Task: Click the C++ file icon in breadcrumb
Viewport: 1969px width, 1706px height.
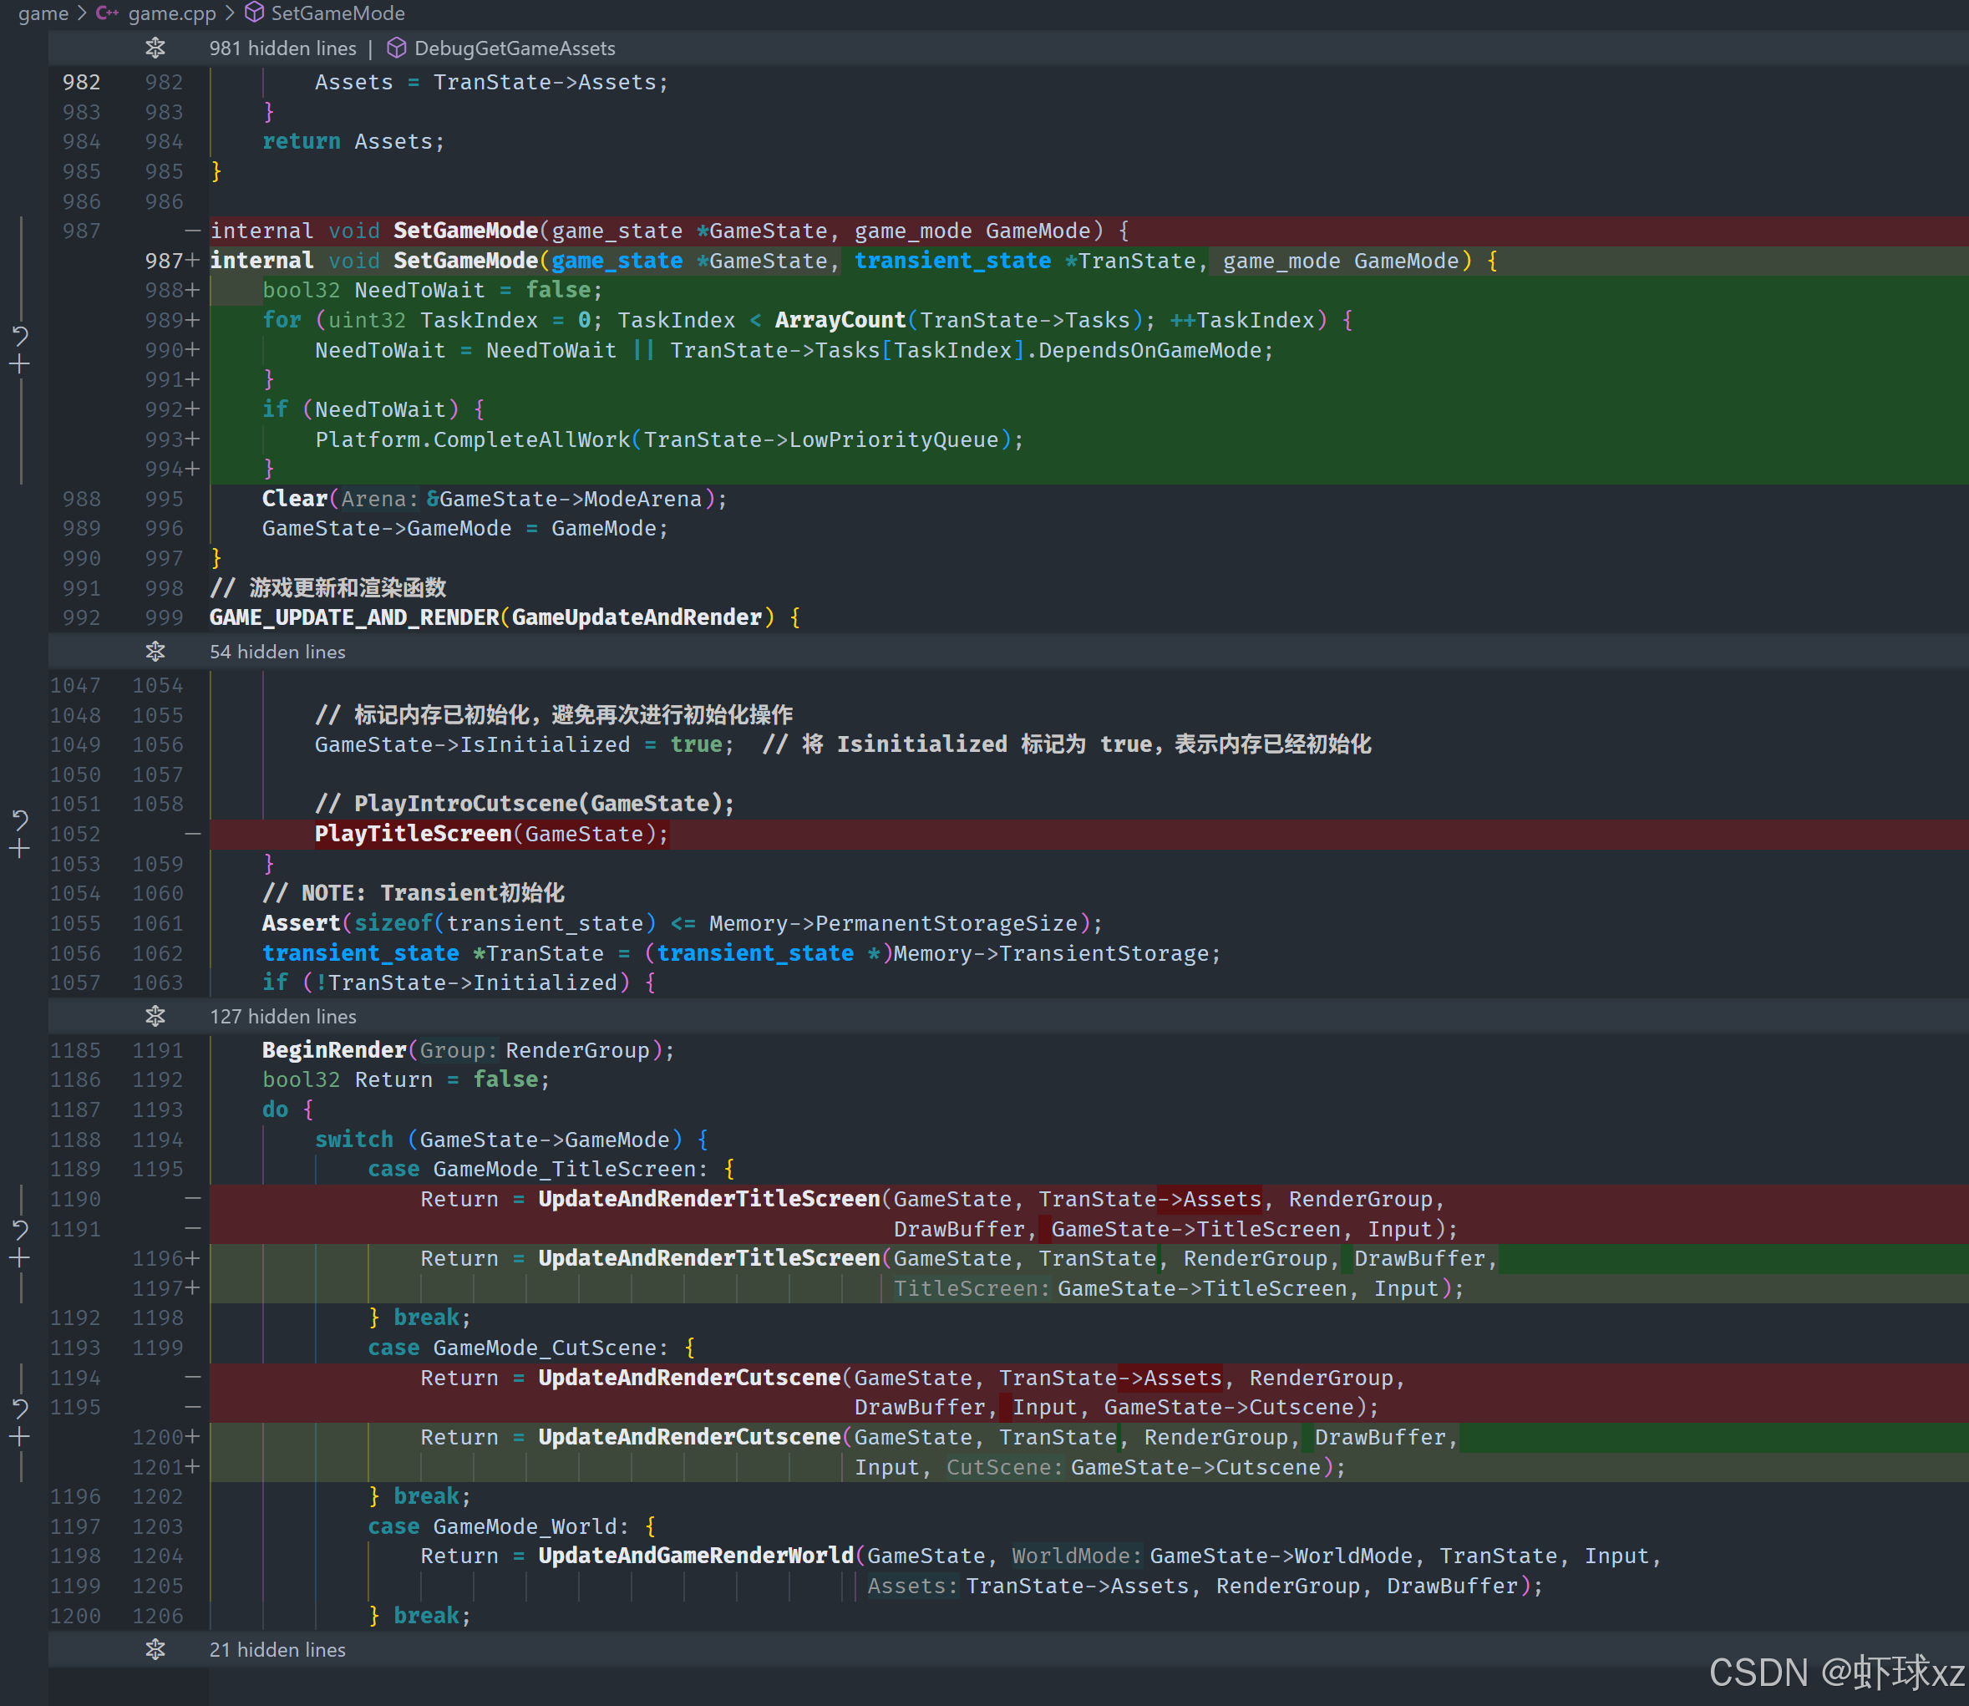Action: click(107, 13)
